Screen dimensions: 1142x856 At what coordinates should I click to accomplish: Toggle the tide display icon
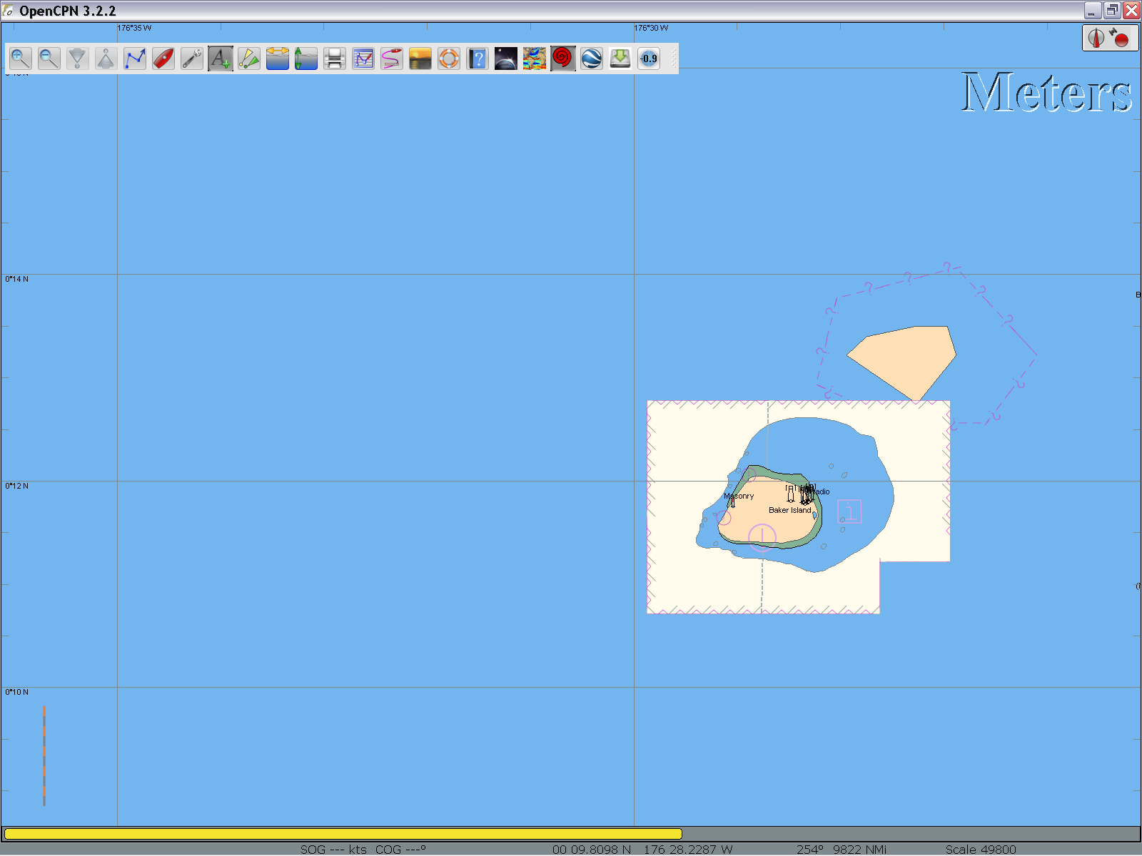[x=278, y=58]
